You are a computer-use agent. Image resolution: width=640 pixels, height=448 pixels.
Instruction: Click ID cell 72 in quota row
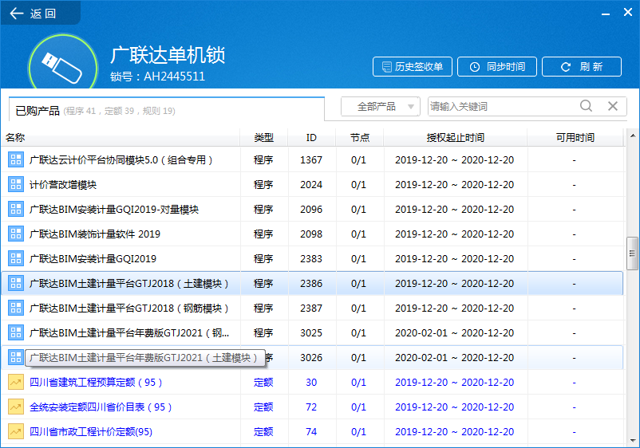pos(311,407)
